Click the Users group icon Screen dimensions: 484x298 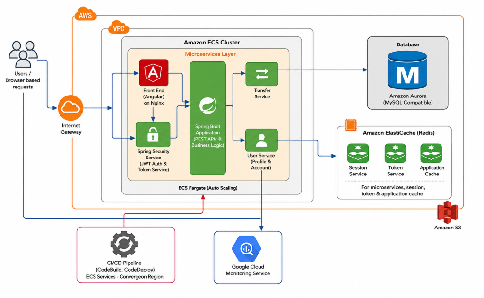click(x=23, y=54)
